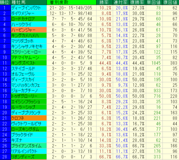Select the ヴィクトワールピサ sire name
Viewport: 179px width, 160px height.
tap(26, 124)
